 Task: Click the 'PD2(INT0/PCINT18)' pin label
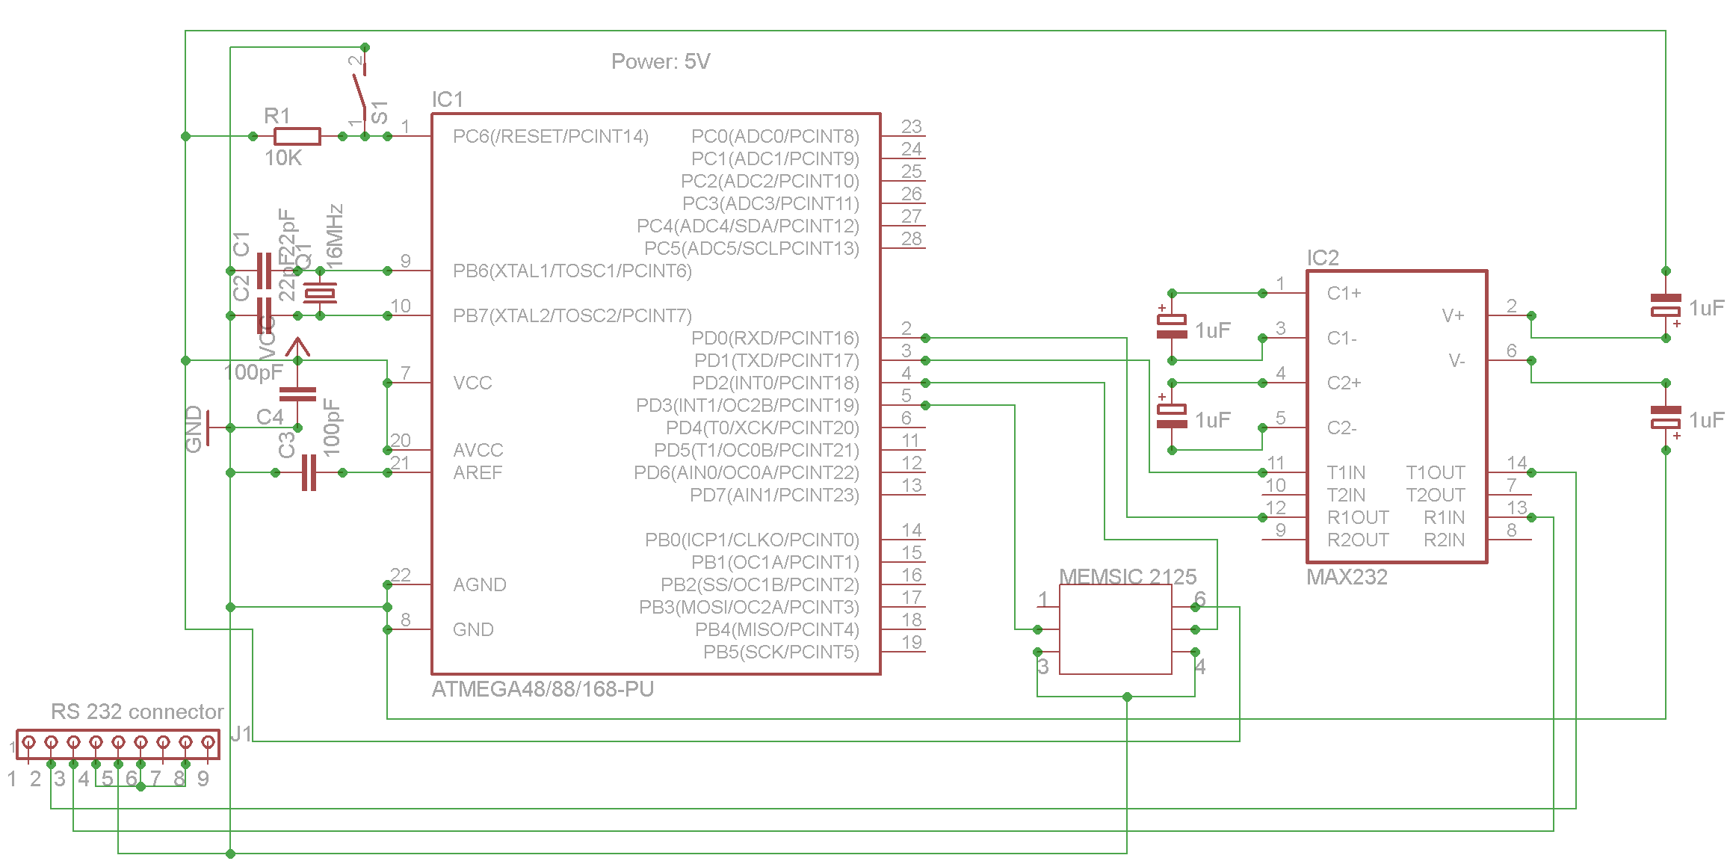click(776, 383)
